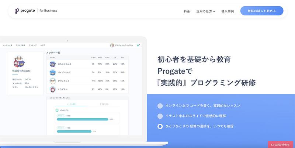Click the HTML & CSS course icon
This screenshot has height=148, width=295.
coord(57,110)
